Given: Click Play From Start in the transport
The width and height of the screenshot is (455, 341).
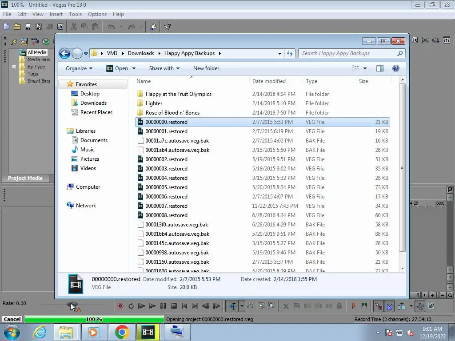Looking at the screenshot, I should [142, 306].
